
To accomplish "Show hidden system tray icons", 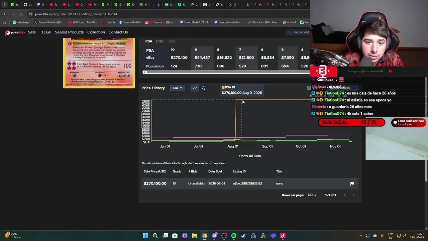I will [x=360, y=236].
